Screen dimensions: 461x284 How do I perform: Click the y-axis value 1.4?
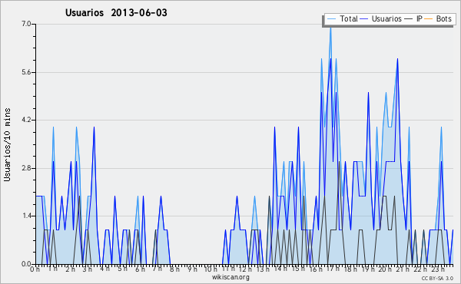click(26, 216)
